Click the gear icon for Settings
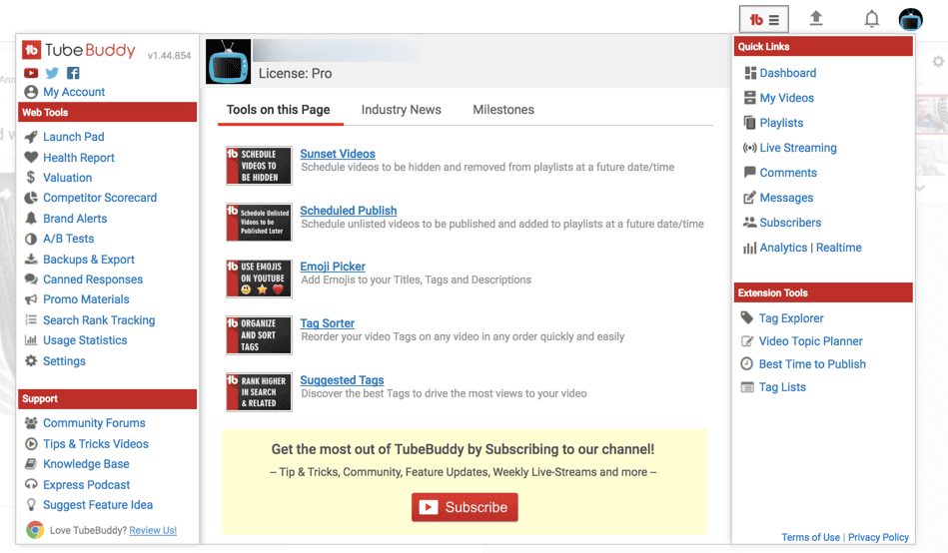This screenshot has width=948, height=553. 31,360
